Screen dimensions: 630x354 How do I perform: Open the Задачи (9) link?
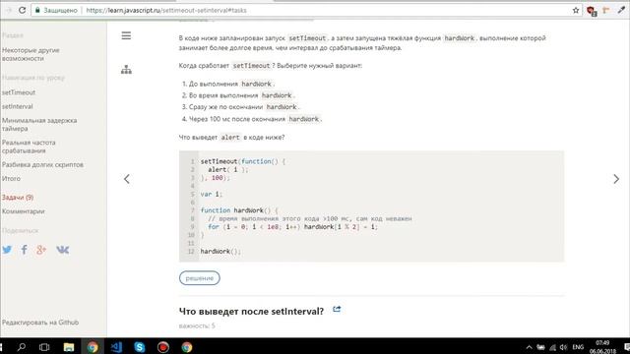(18, 198)
